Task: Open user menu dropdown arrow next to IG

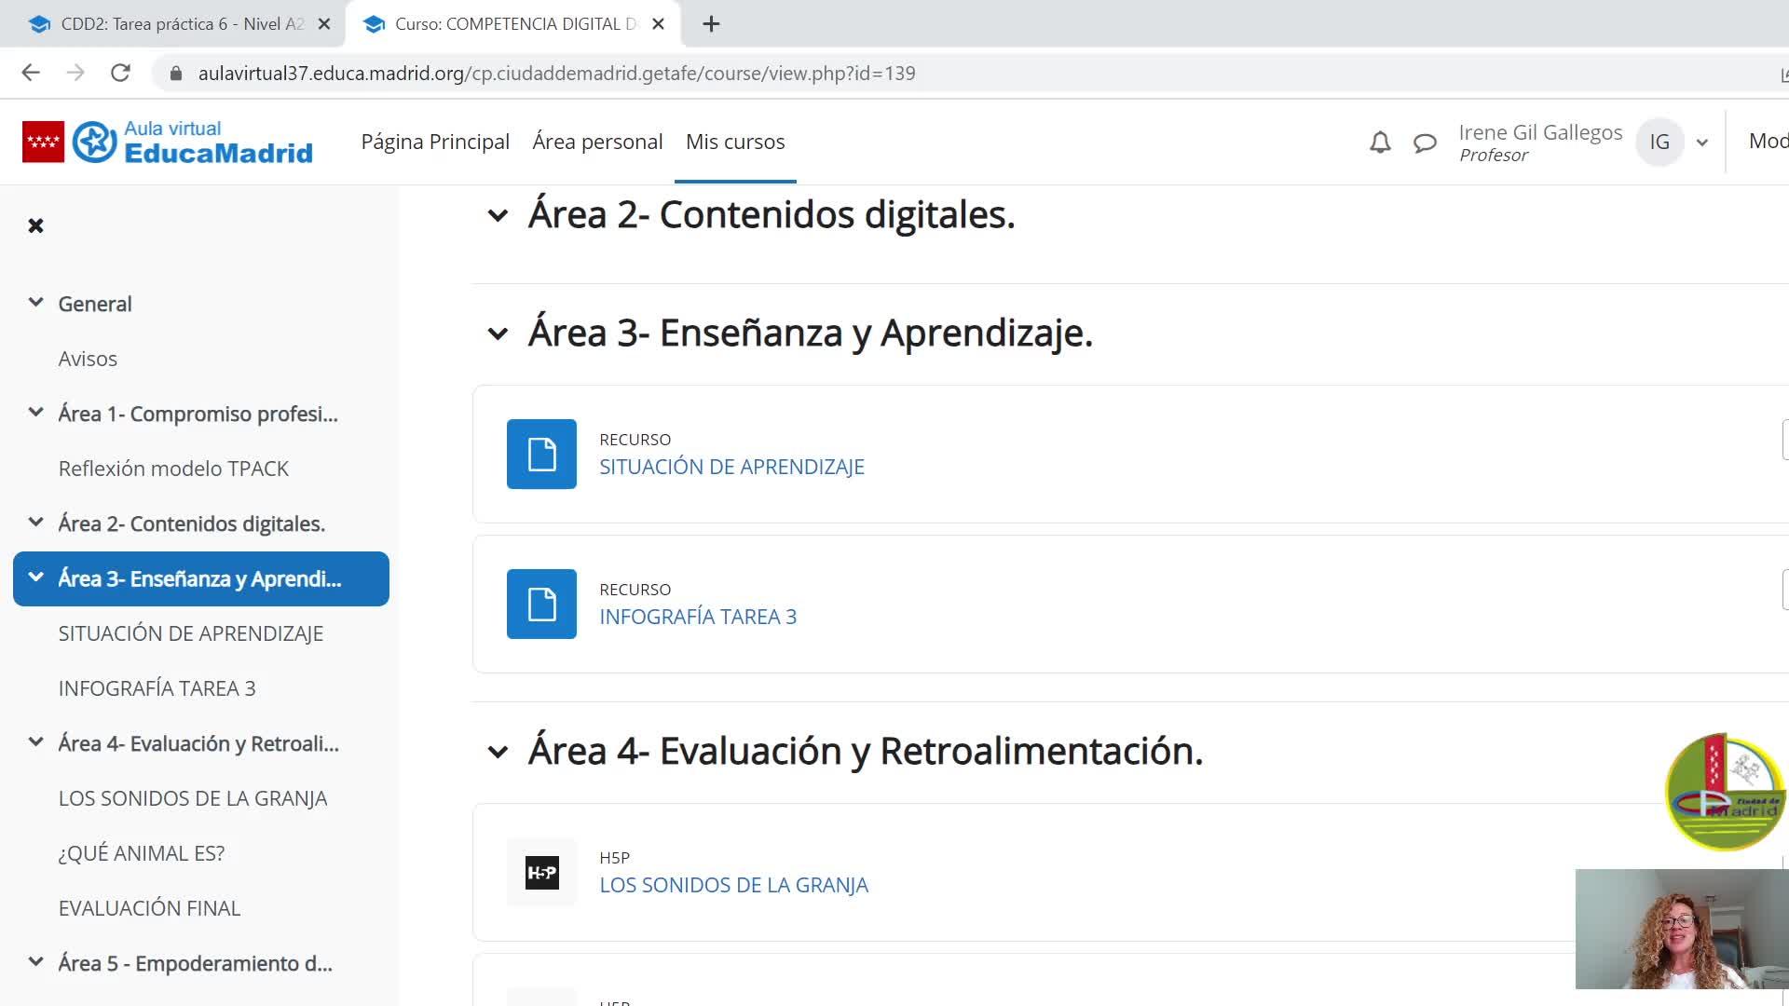Action: [x=1701, y=143]
